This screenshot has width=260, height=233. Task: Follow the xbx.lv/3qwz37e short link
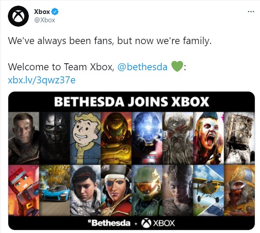click(42, 80)
